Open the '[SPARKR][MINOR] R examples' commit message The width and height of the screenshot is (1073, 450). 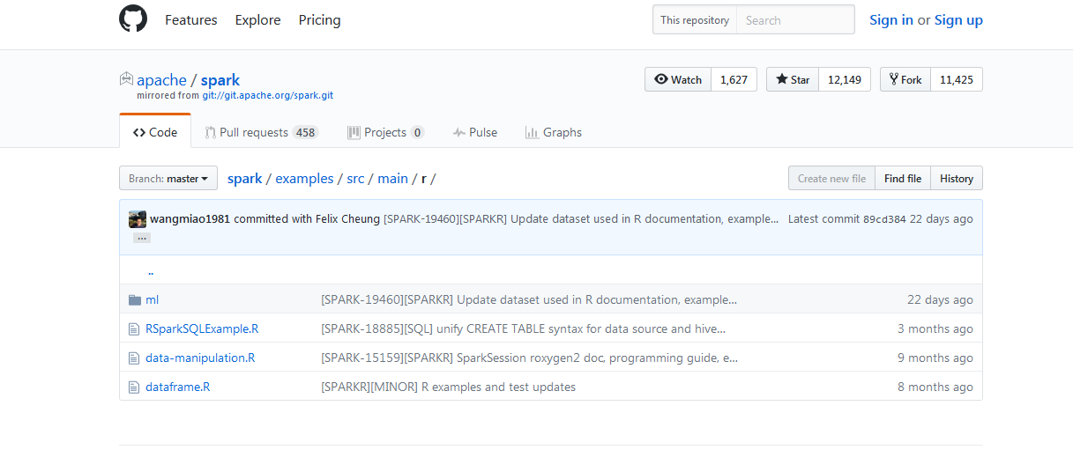[x=448, y=387]
